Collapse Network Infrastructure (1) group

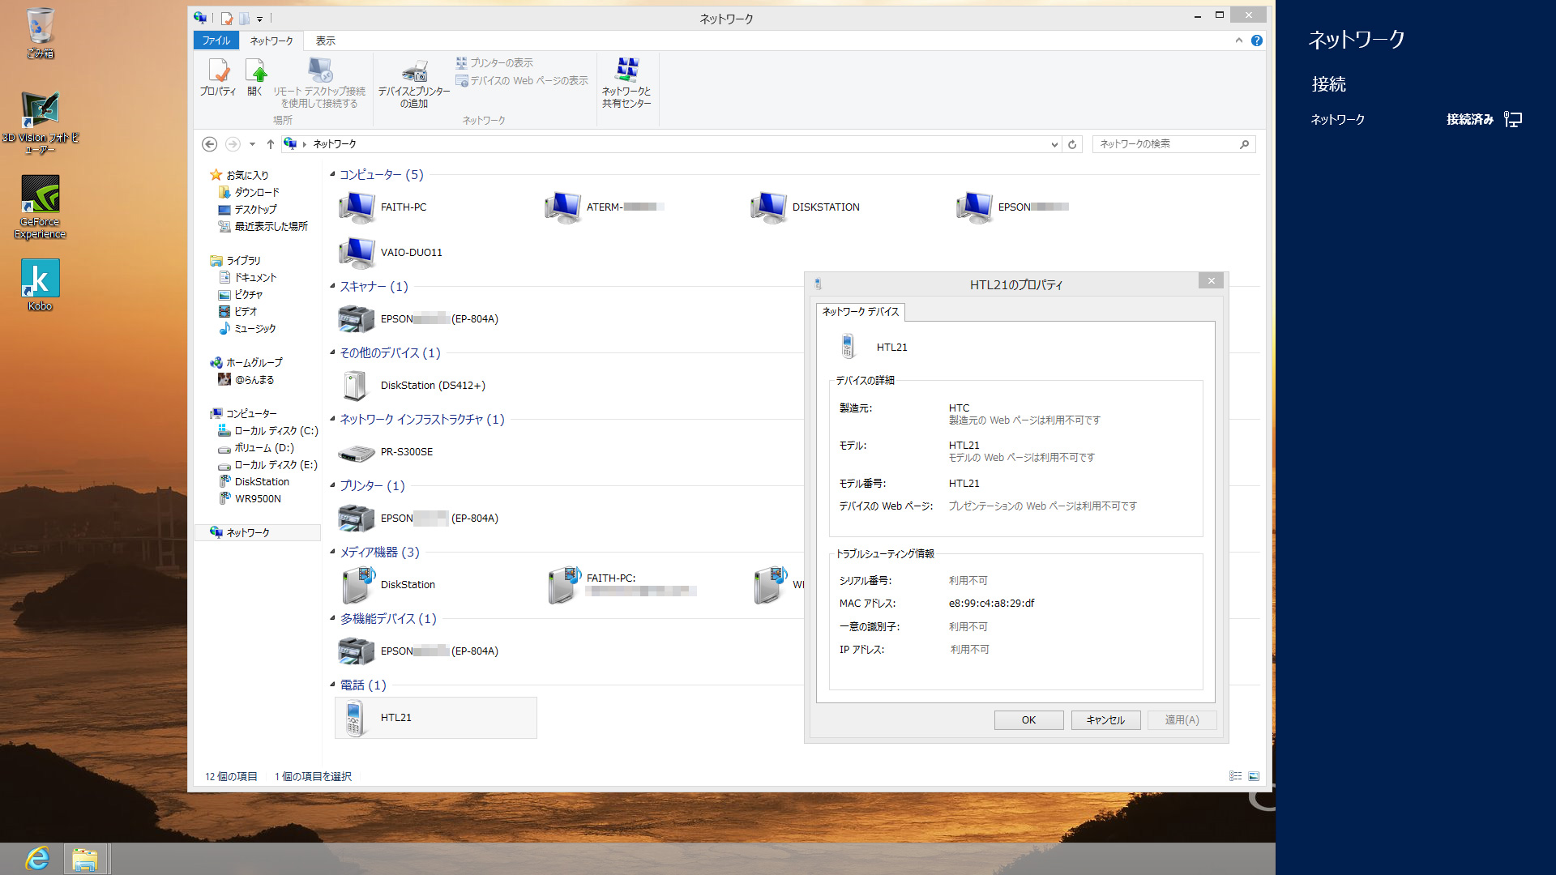(x=332, y=419)
